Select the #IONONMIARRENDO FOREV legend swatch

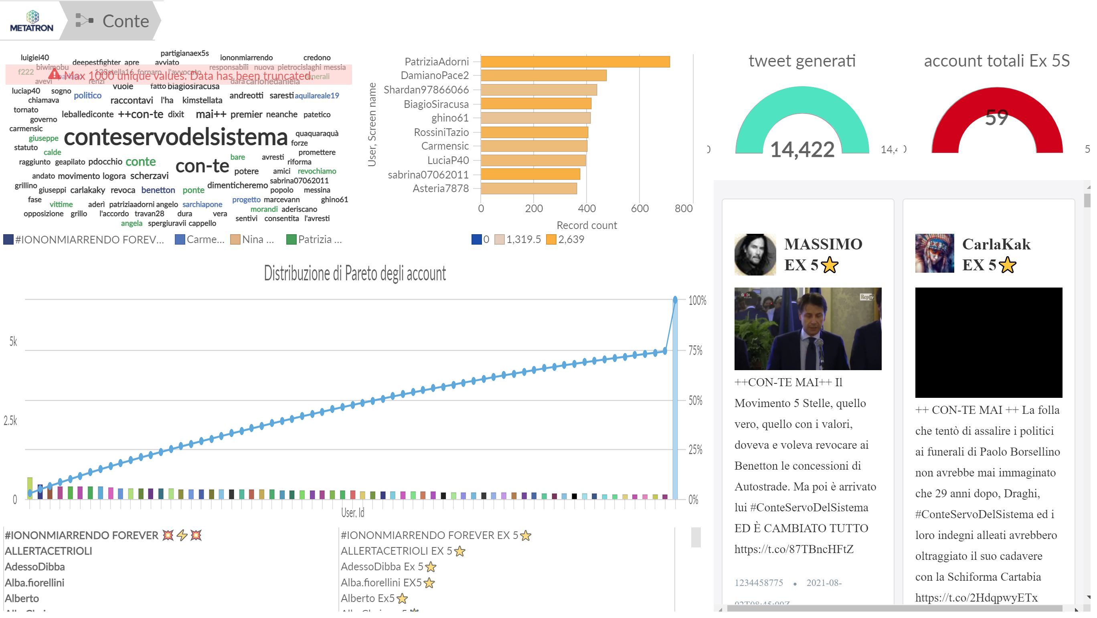tap(8, 241)
